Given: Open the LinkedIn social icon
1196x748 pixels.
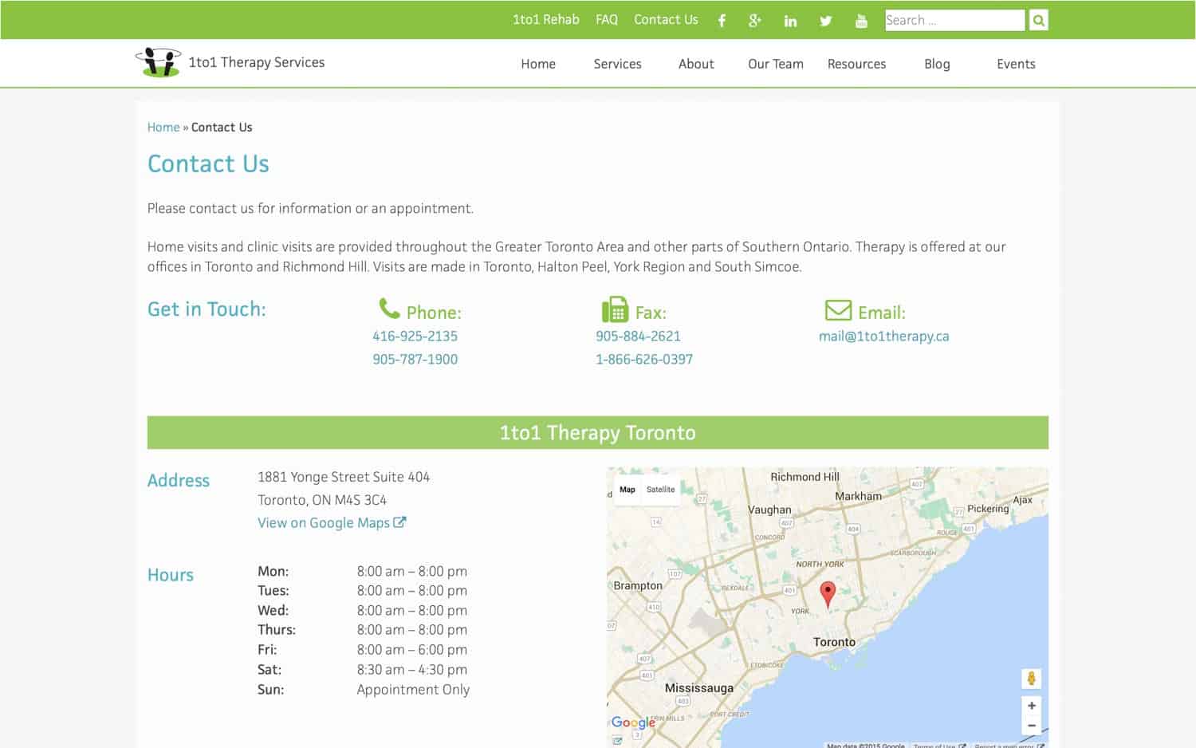Looking at the screenshot, I should [790, 21].
